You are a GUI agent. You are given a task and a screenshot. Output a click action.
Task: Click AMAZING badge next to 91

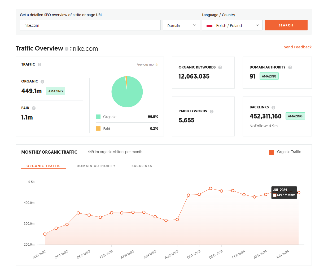[x=269, y=76]
